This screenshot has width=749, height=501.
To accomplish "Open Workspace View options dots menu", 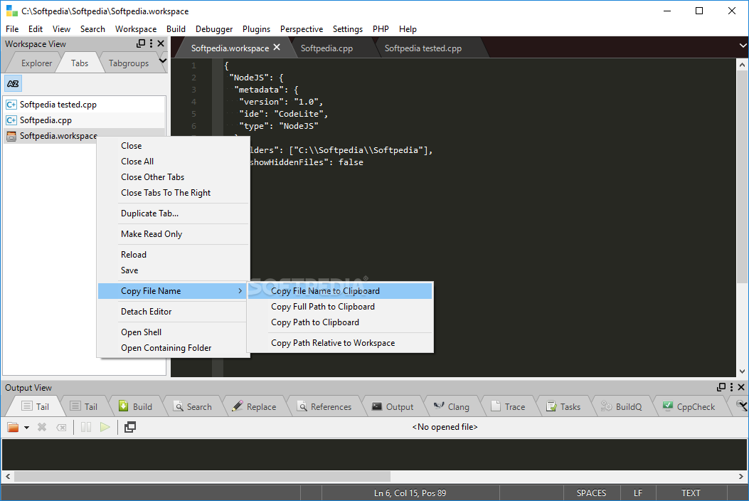I will (151, 43).
